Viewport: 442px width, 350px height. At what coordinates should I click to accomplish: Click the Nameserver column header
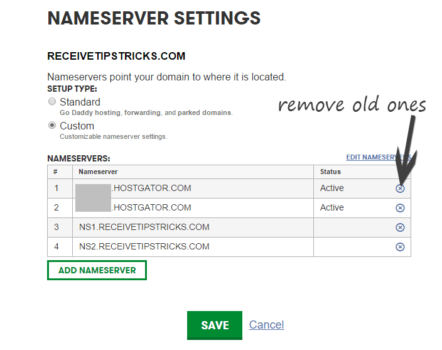click(98, 172)
